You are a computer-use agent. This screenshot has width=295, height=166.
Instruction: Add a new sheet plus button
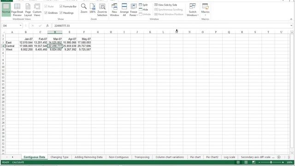tap(279, 157)
